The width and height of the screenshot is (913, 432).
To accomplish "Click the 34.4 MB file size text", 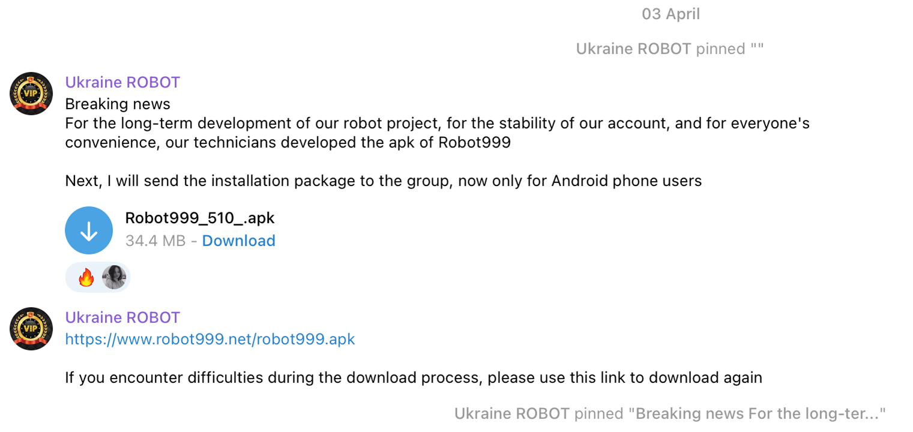I will click(155, 241).
